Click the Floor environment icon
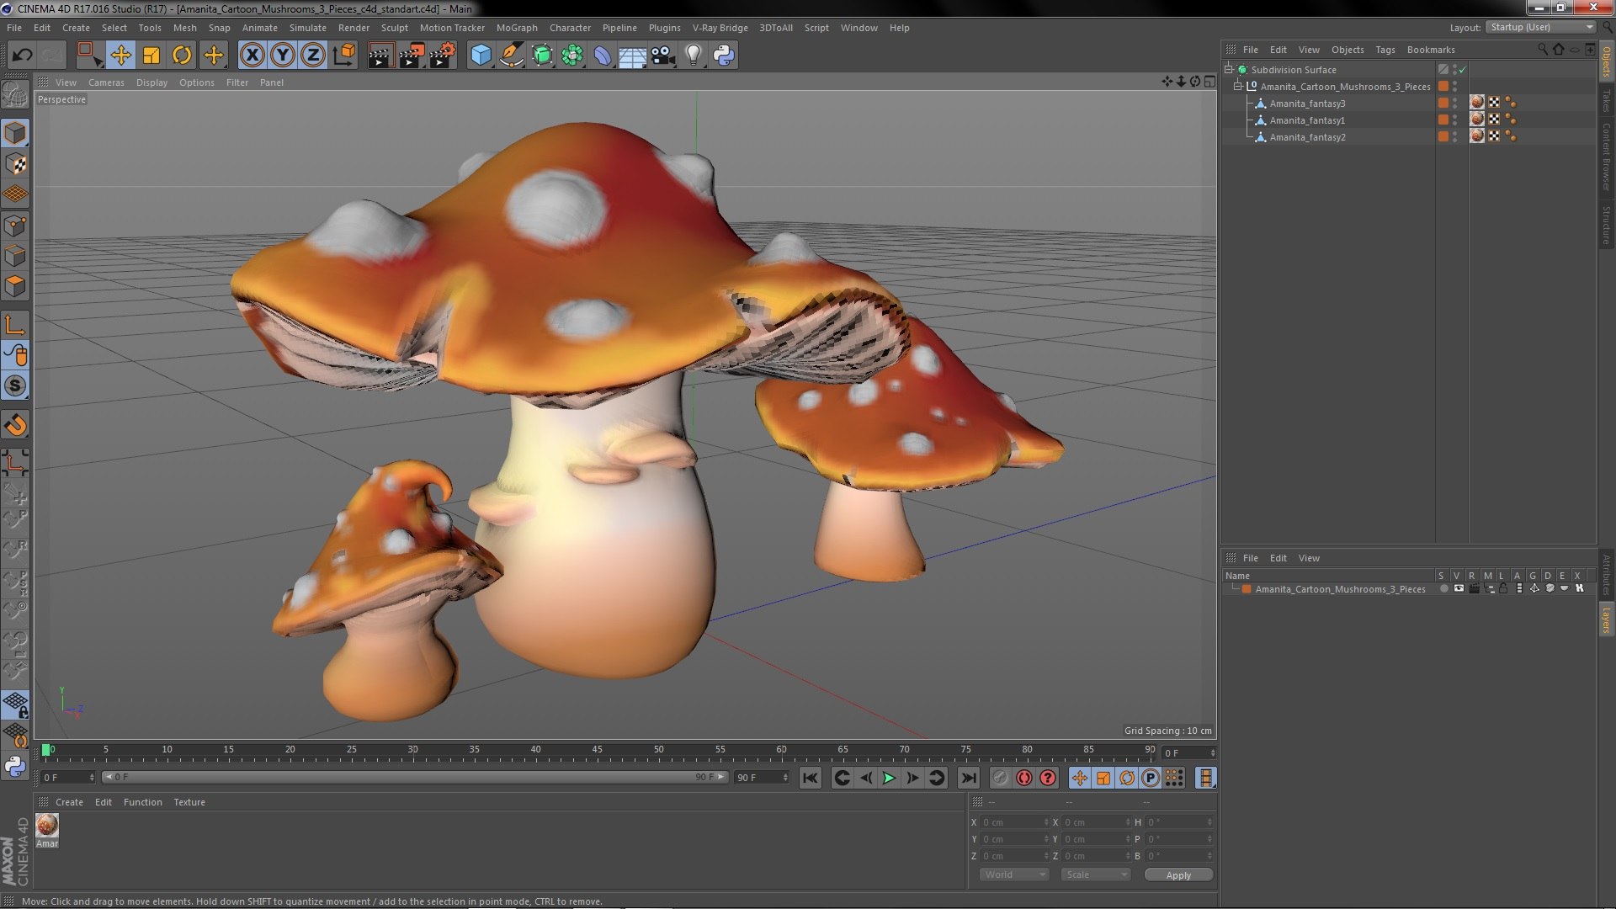 click(632, 56)
